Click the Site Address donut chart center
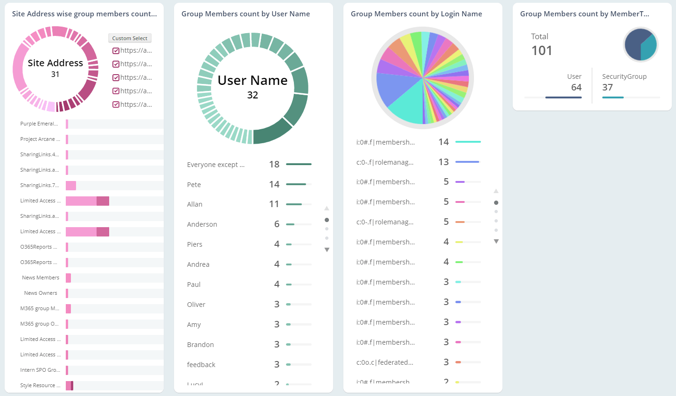 coord(56,69)
